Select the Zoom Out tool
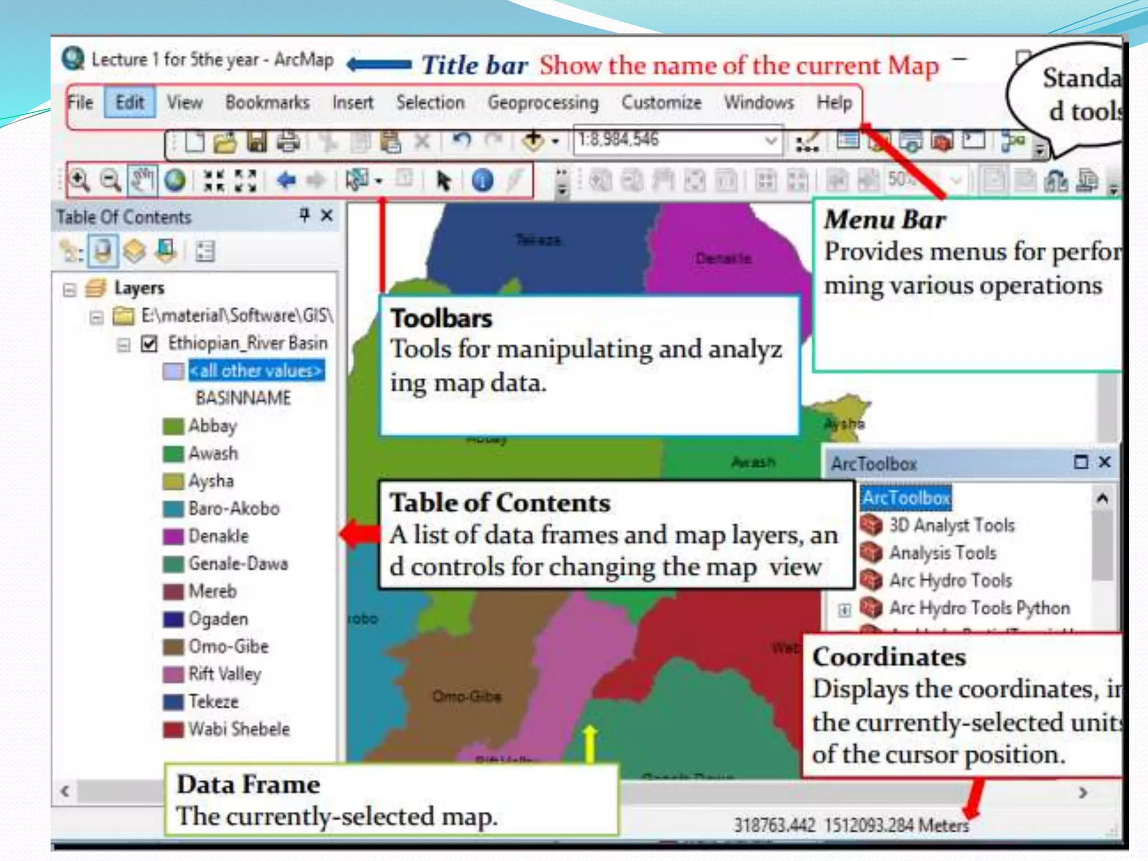This screenshot has height=861, width=1148. pyautogui.click(x=110, y=180)
